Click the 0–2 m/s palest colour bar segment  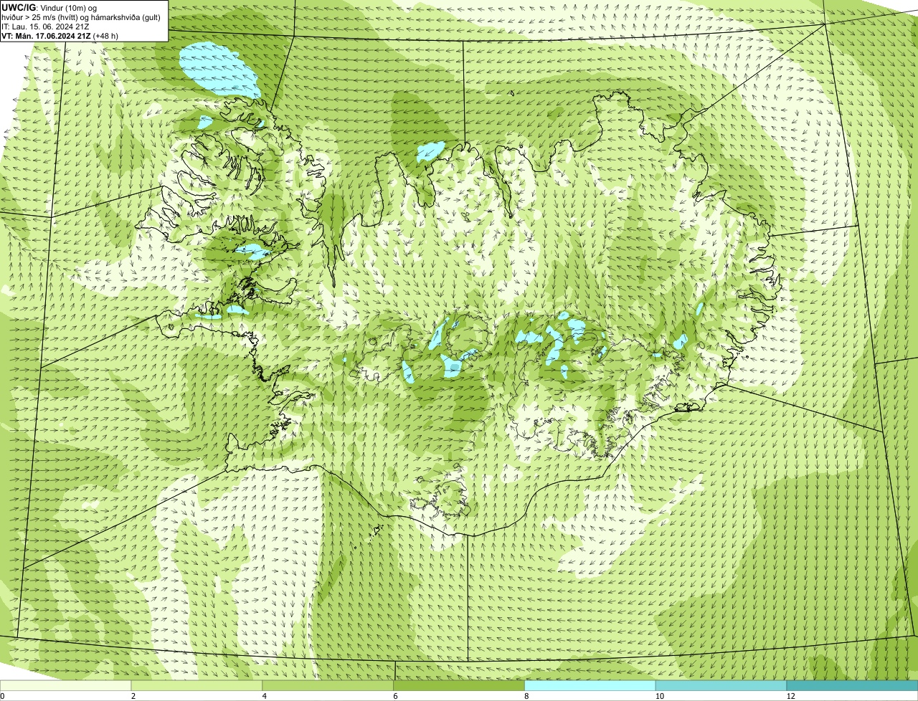[66, 686]
